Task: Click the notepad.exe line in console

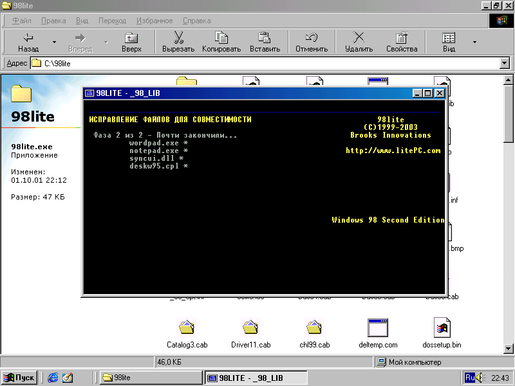Action: point(158,151)
